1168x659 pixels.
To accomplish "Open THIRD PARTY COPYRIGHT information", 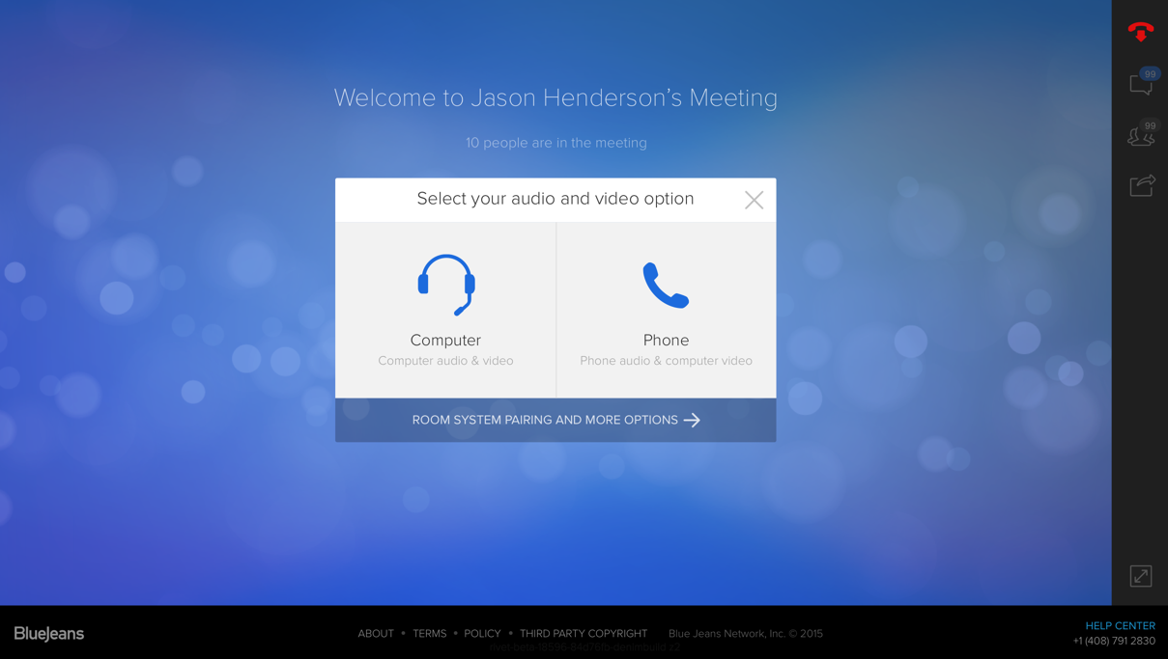I will 584,634.
